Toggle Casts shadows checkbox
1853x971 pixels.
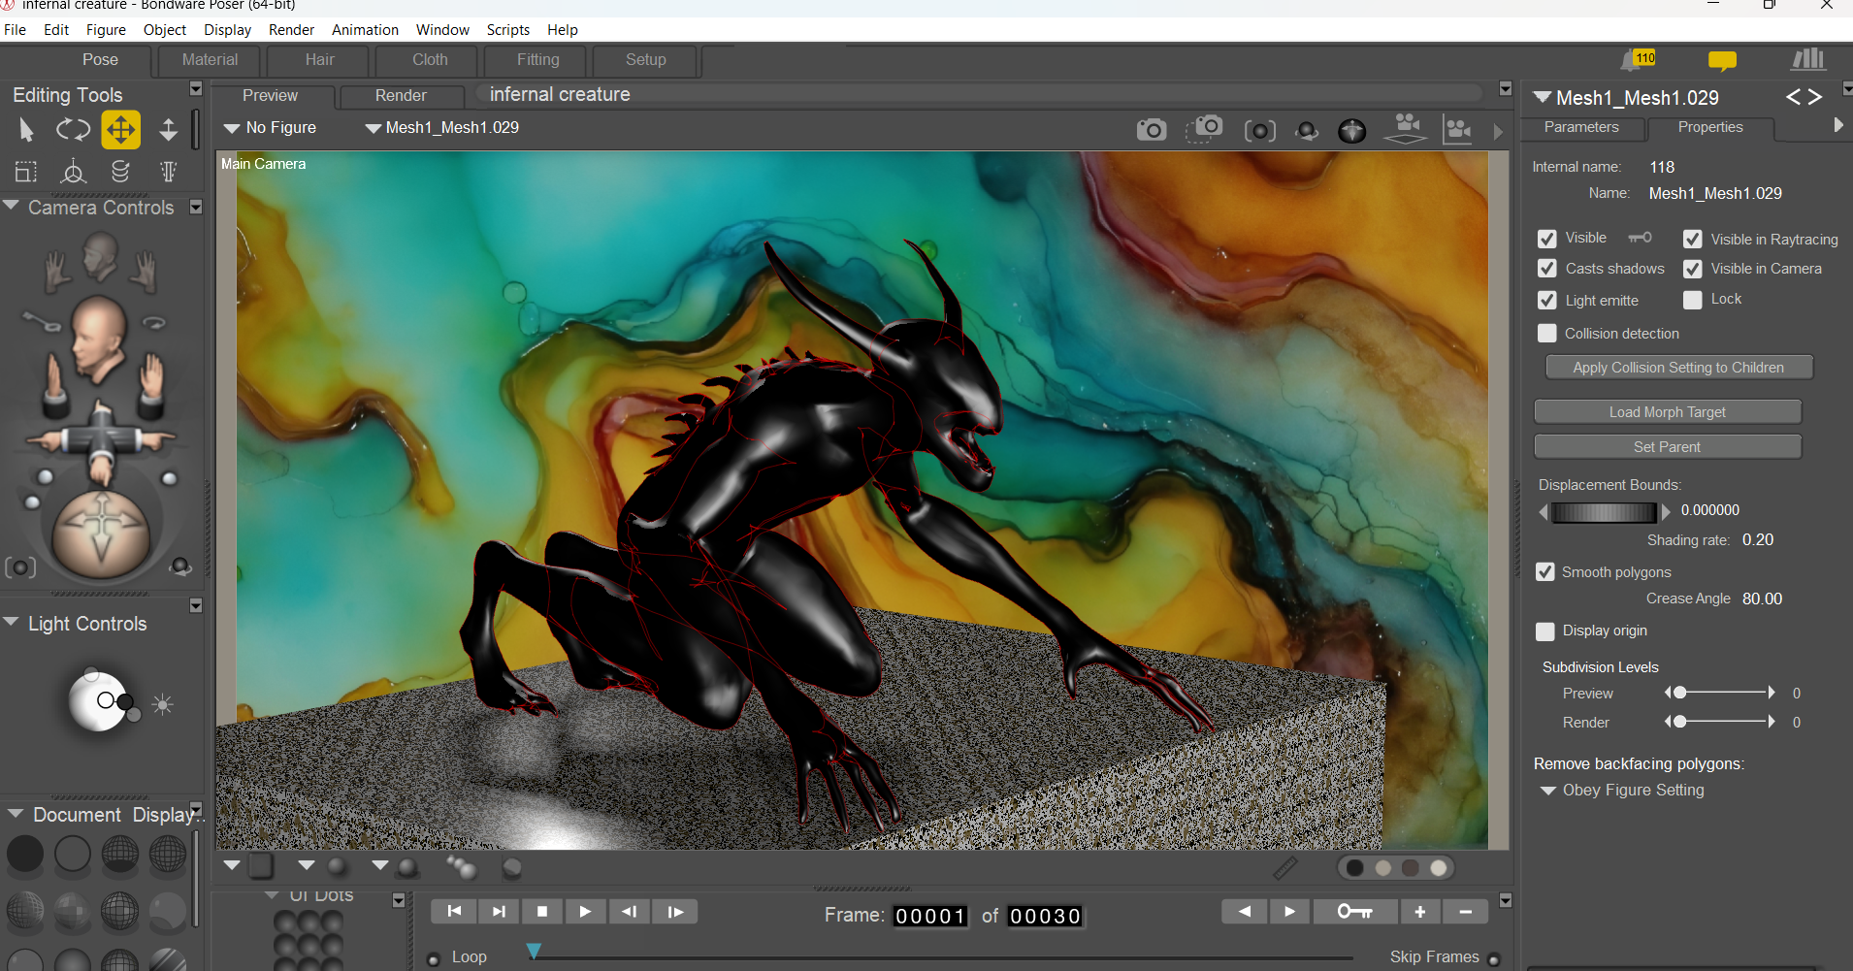1547,269
